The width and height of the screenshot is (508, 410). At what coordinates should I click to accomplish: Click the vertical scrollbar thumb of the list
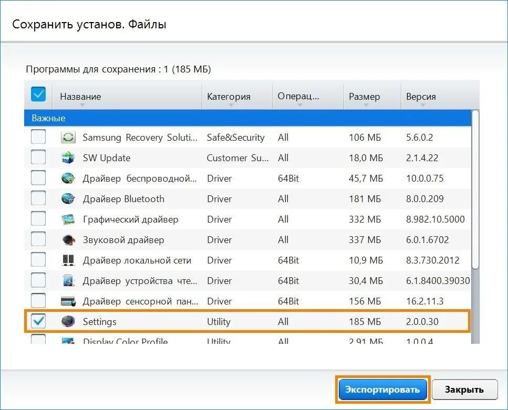[x=475, y=190]
